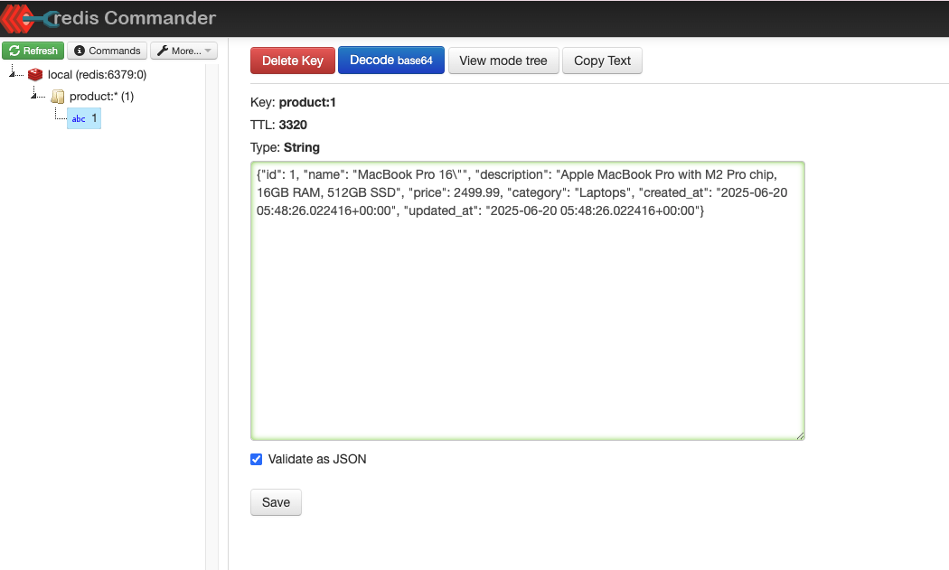Click the Type value String

[x=301, y=147]
